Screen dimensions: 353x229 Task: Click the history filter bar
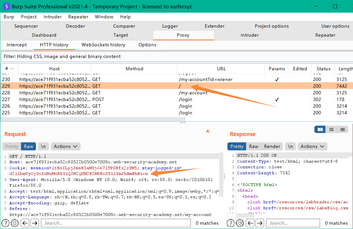tap(177, 56)
